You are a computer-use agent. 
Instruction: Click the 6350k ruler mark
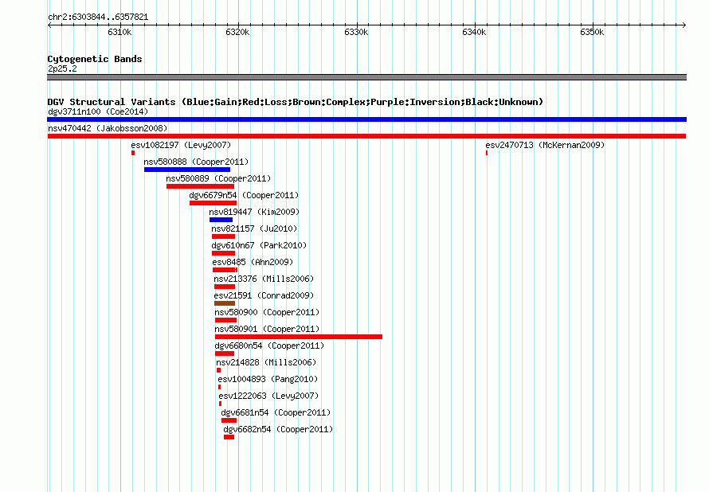592,32
